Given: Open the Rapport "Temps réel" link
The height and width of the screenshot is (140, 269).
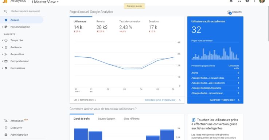Looking at the screenshot, I should [x=225, y=100].
